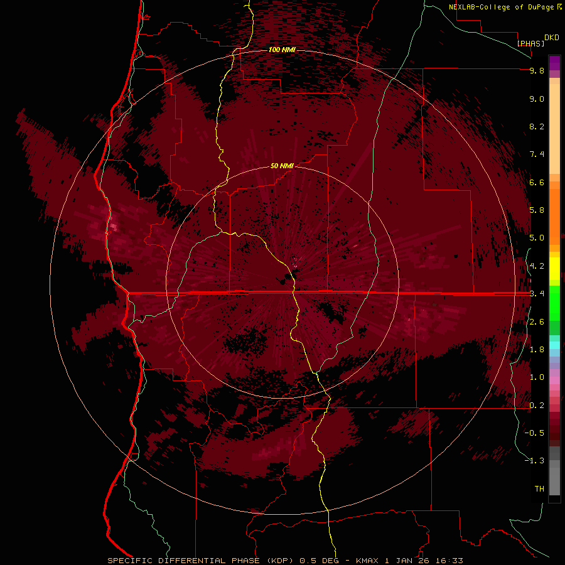Click the 6.6 legend value
The width and height of the screenshot is (565, 565).
[x=537, y=182]
